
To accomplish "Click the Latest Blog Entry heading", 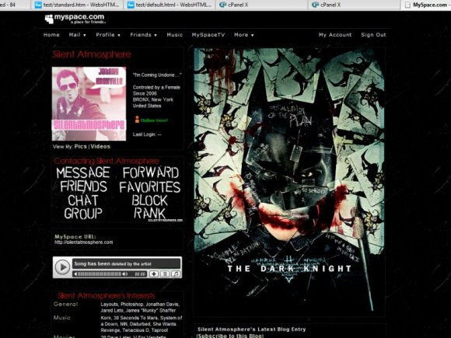I will 252,329.
